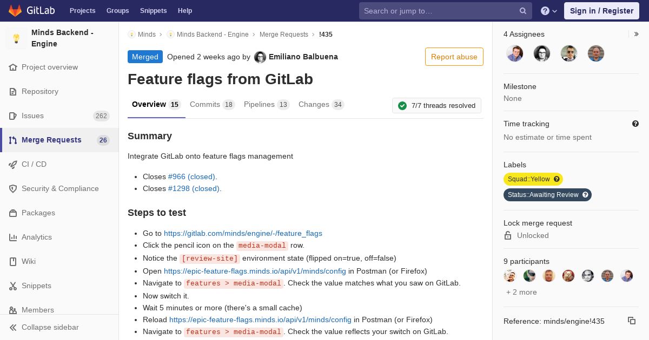Click the Project overview home icon
The width and height of the screenshot is (649, 340).
[13, 67]
